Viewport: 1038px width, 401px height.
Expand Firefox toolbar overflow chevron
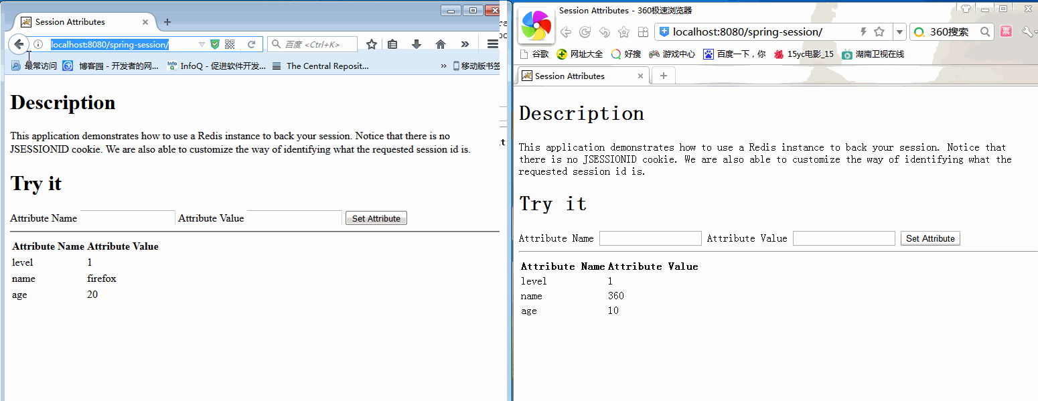point(465,44)
